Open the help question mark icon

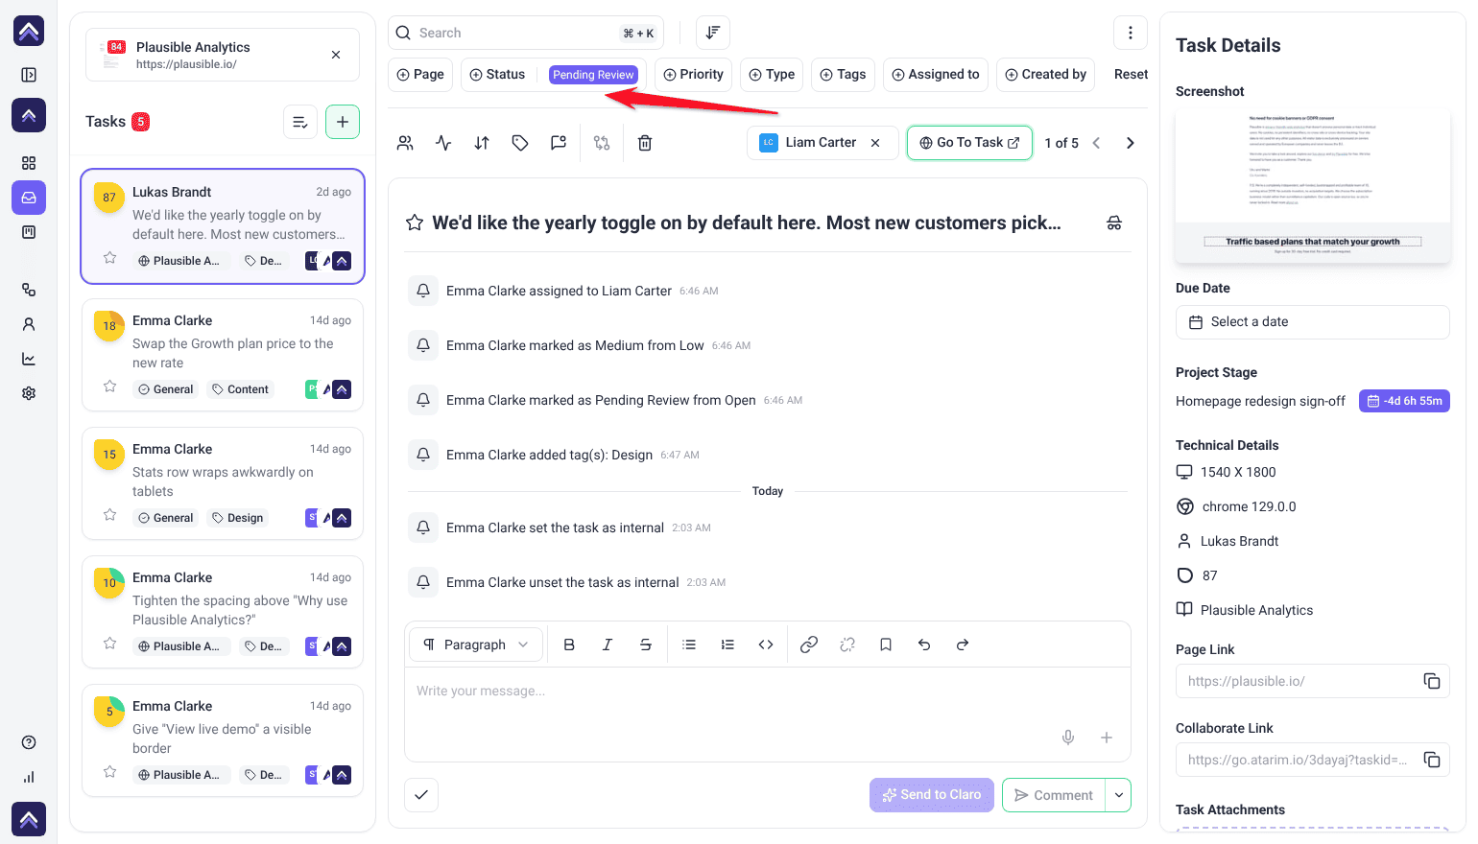point(29,742)
